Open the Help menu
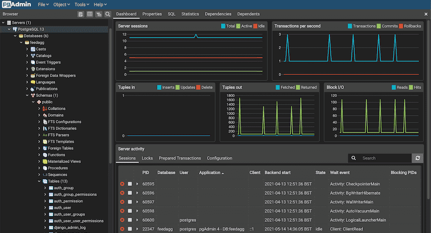 click(x=100, y=4)
